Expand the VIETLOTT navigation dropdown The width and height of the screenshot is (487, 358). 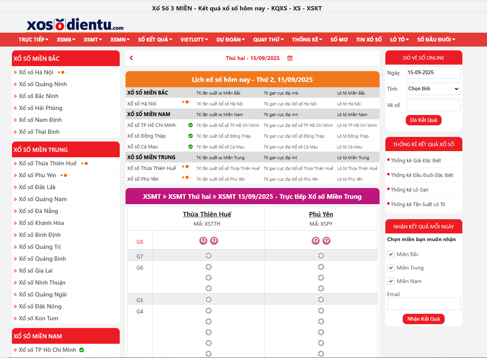click(x=194, y=40)
